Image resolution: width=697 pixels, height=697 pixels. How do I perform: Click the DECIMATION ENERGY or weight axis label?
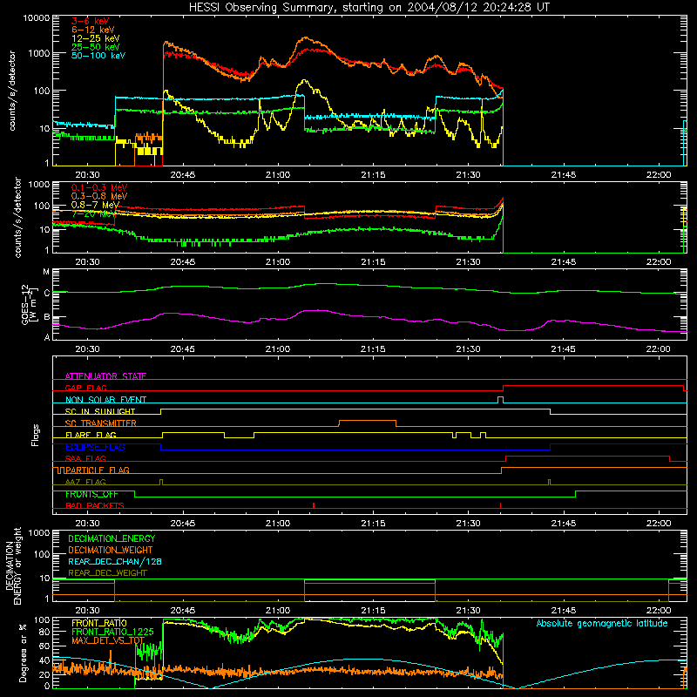click(13, 565)
